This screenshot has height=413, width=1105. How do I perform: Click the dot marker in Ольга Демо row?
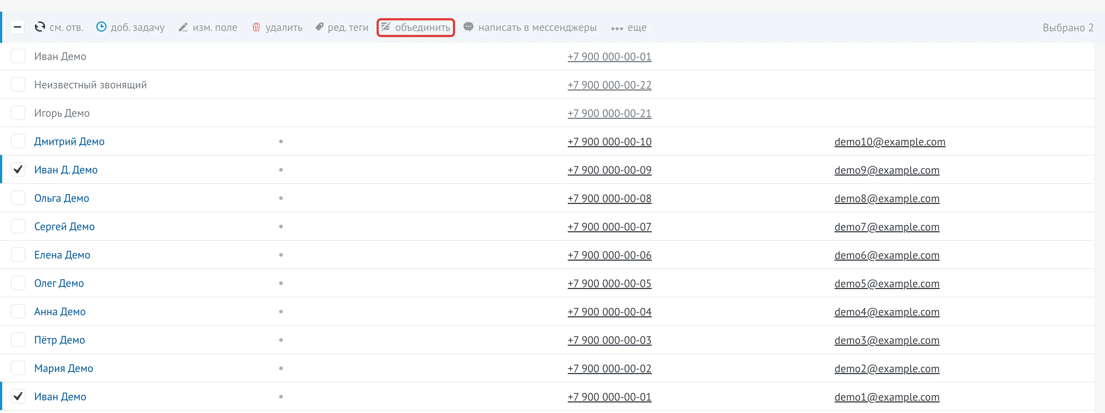(281, 198)
